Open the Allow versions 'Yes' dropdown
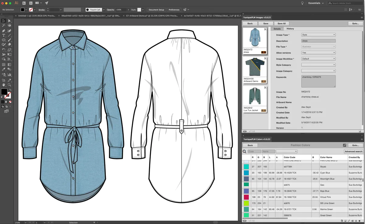Screen dimensions: 365x224 coord(318,53)
